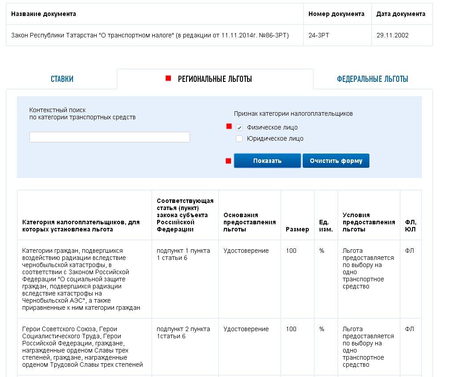Click the Номер документа header cell

tap(336, 14)
